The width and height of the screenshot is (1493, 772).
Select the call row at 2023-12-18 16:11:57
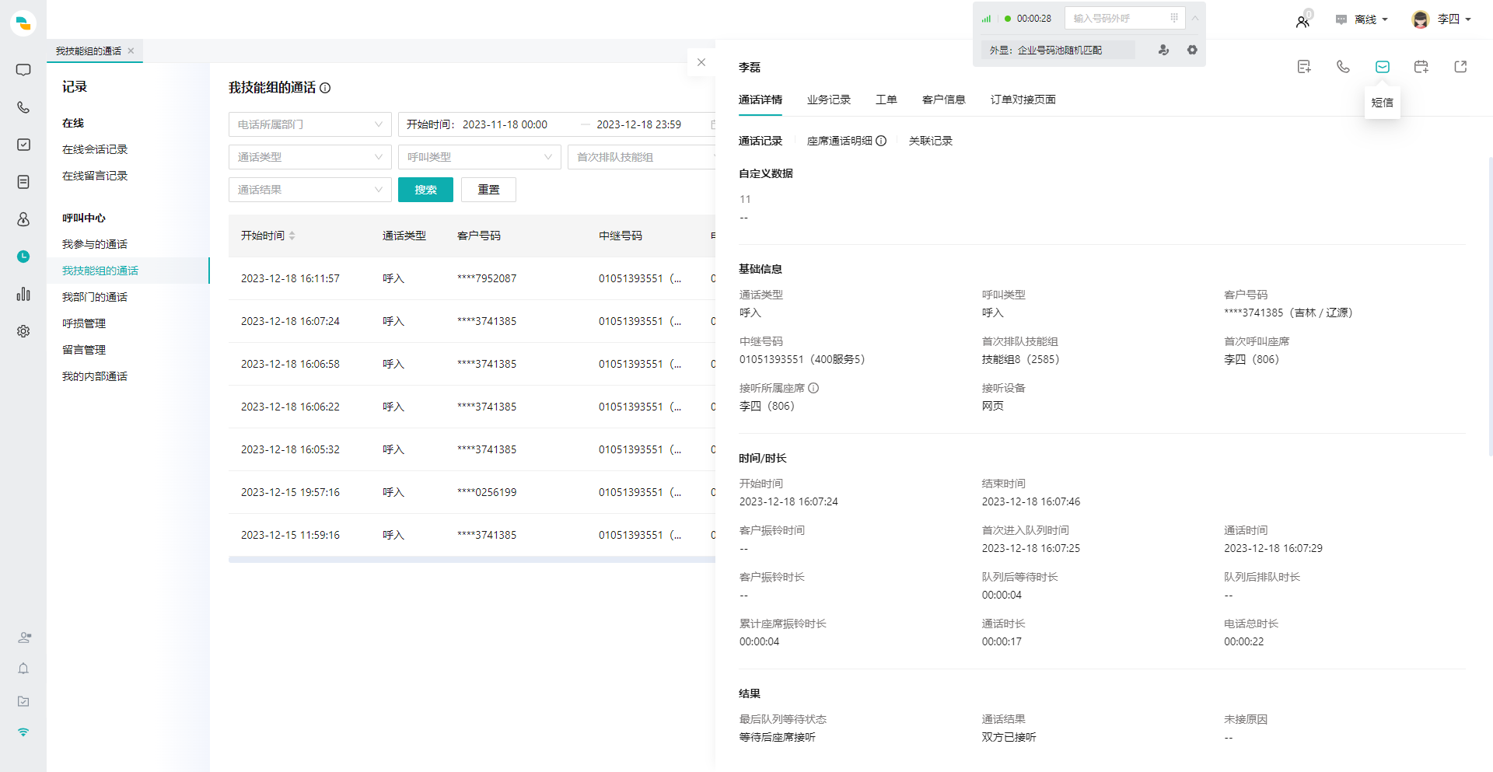click(x=472, y=278)
